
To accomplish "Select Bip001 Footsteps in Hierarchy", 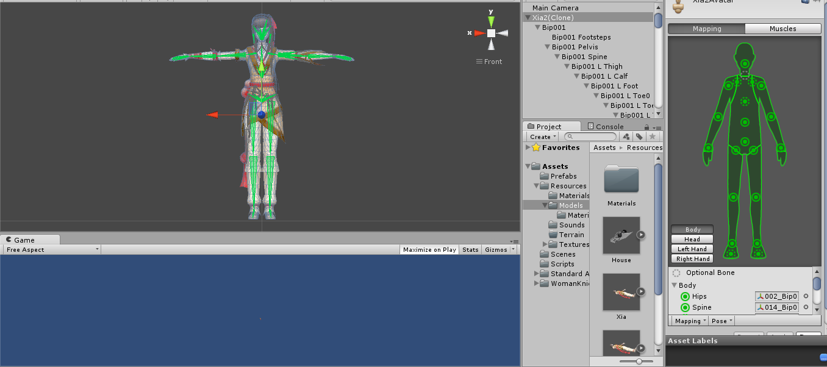I will click(581, 37).
